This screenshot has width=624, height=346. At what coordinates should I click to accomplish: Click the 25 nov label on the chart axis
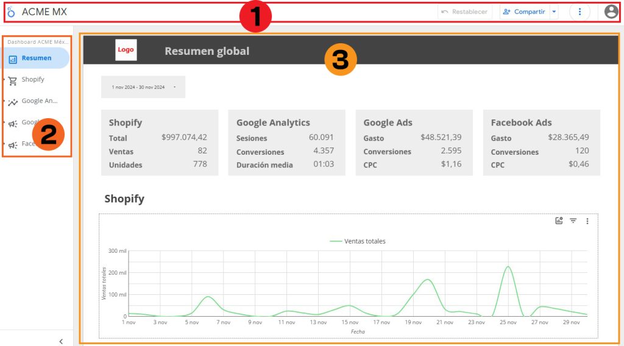point(508,322)
